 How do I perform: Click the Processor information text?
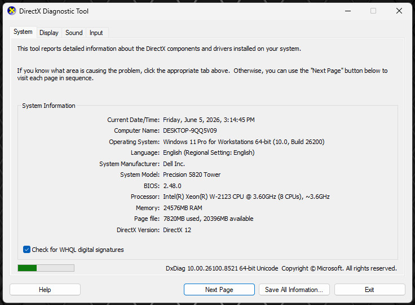pyautogui.click(x=246, y=197)
